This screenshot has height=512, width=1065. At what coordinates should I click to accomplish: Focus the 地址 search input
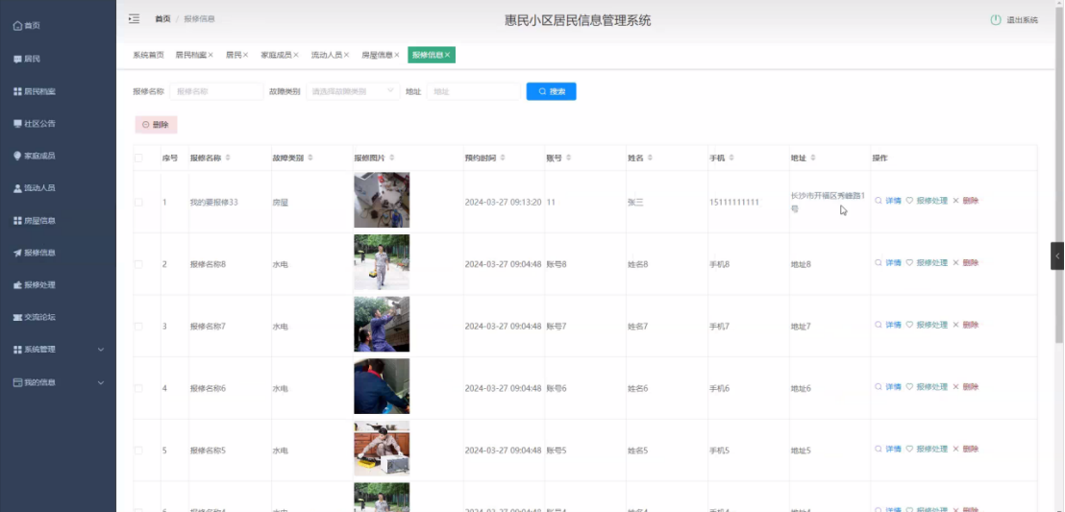tap(474, 91)
